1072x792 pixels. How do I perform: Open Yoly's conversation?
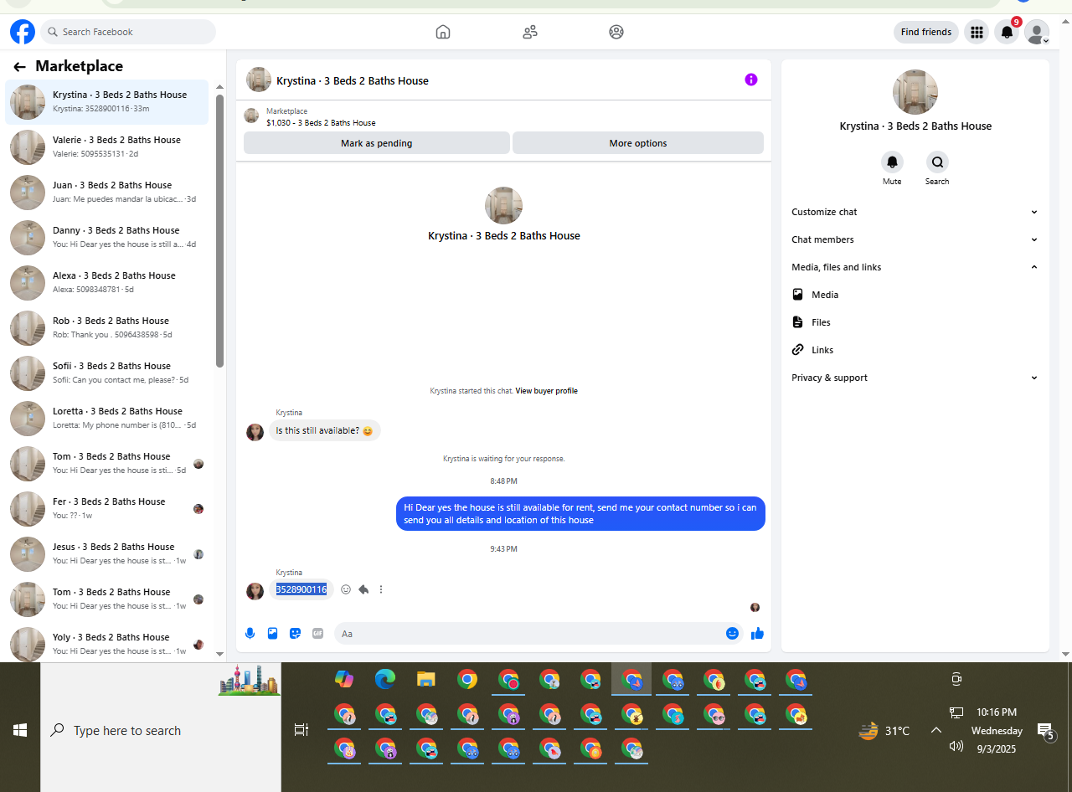tap(107, 645)
